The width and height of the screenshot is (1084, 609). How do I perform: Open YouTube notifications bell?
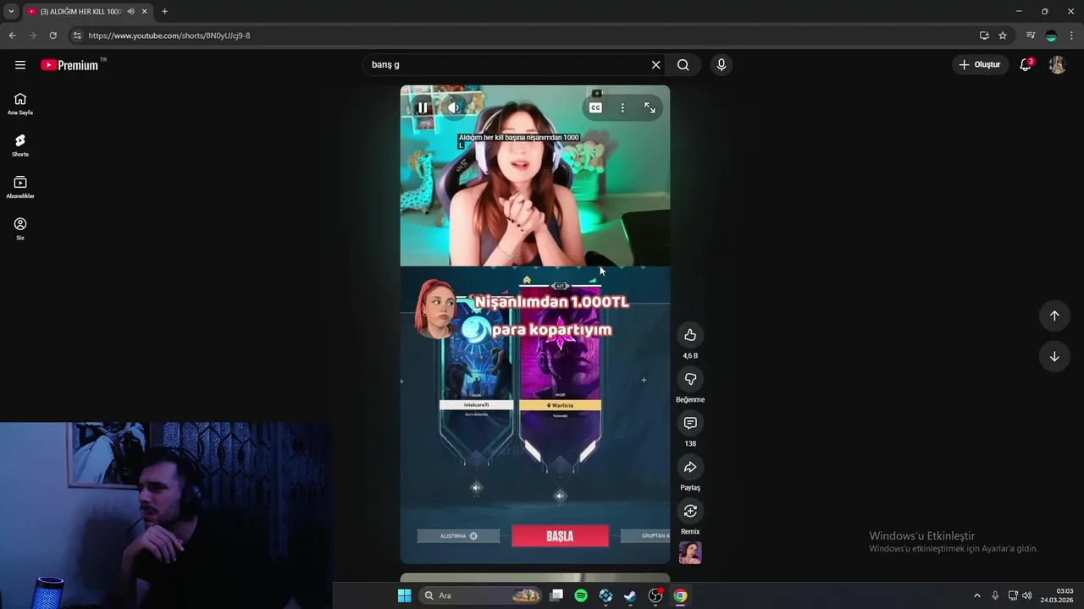click(x=1026, y=65)
